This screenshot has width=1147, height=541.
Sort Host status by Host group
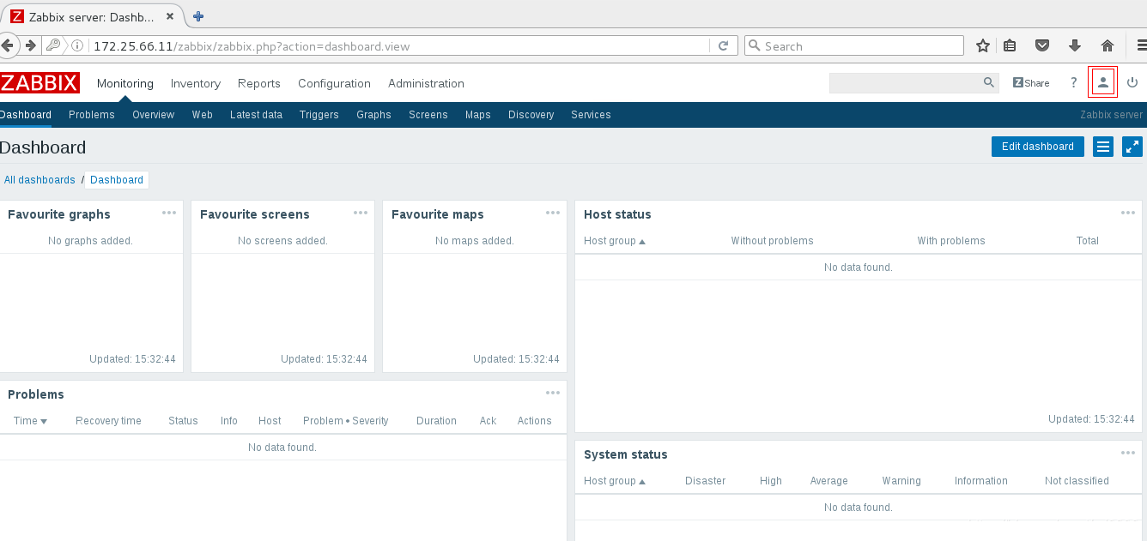(614, 241)
